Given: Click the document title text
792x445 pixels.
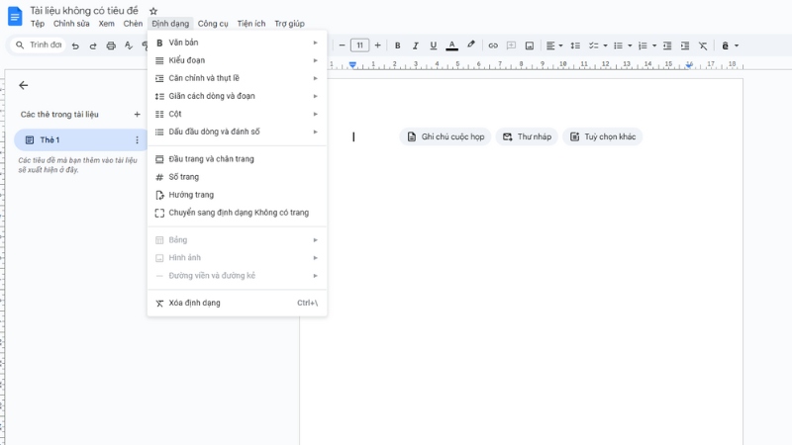Looking at the screenshot, I should point(84,11).
